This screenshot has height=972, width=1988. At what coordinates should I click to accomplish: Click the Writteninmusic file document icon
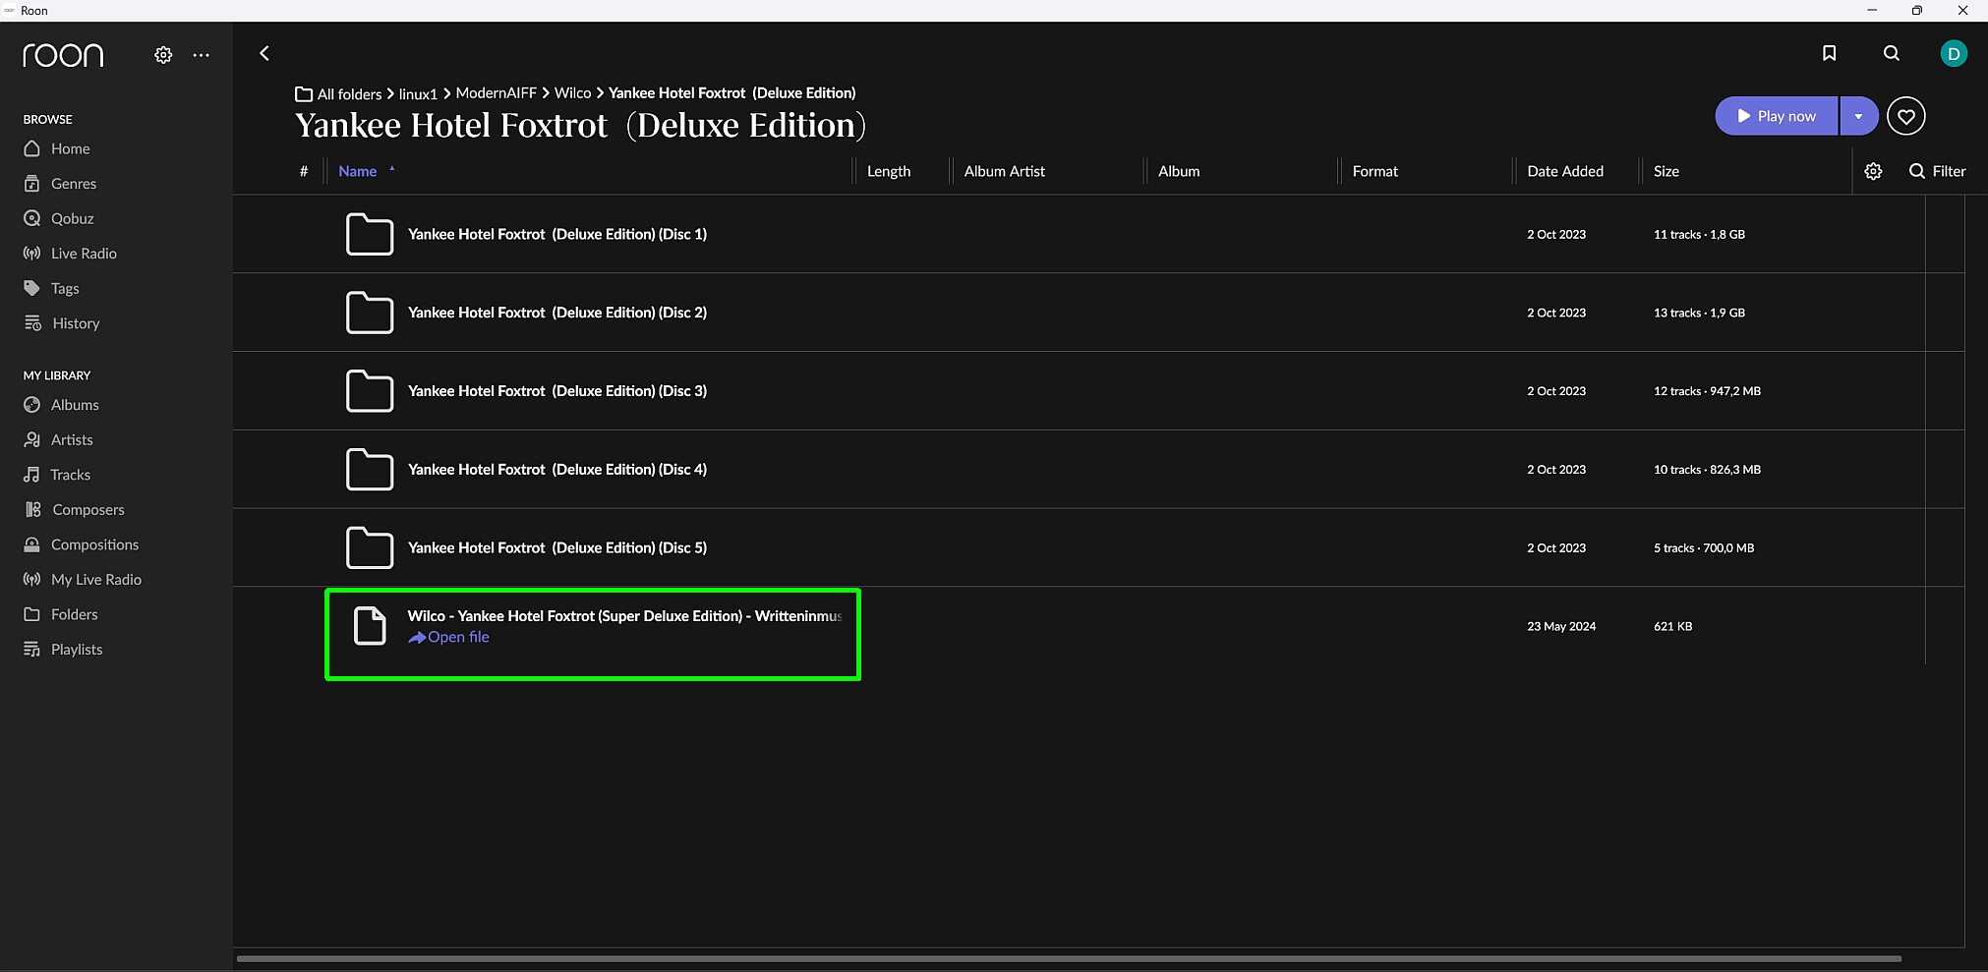coord(370,626)
